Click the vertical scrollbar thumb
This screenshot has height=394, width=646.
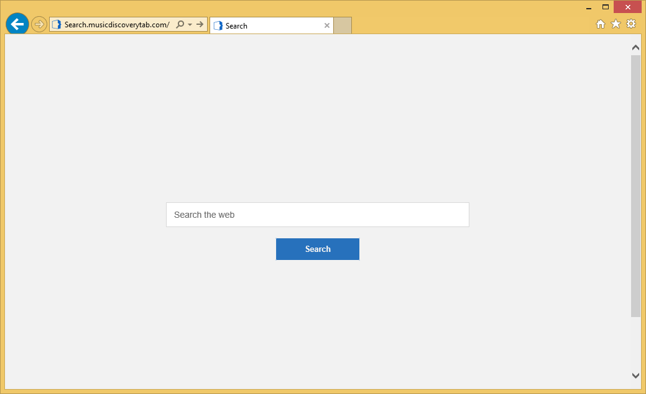(635, 186)
